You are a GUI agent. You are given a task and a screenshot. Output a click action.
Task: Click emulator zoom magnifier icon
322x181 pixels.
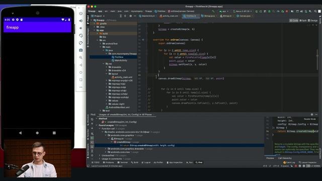click(81, 58)
